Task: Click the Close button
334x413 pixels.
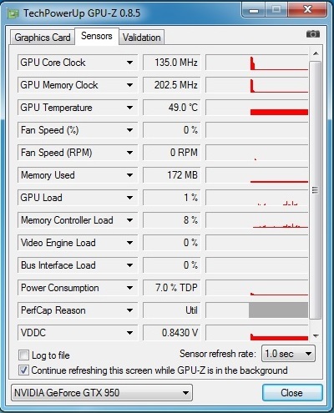Action: tap(292, 393)
